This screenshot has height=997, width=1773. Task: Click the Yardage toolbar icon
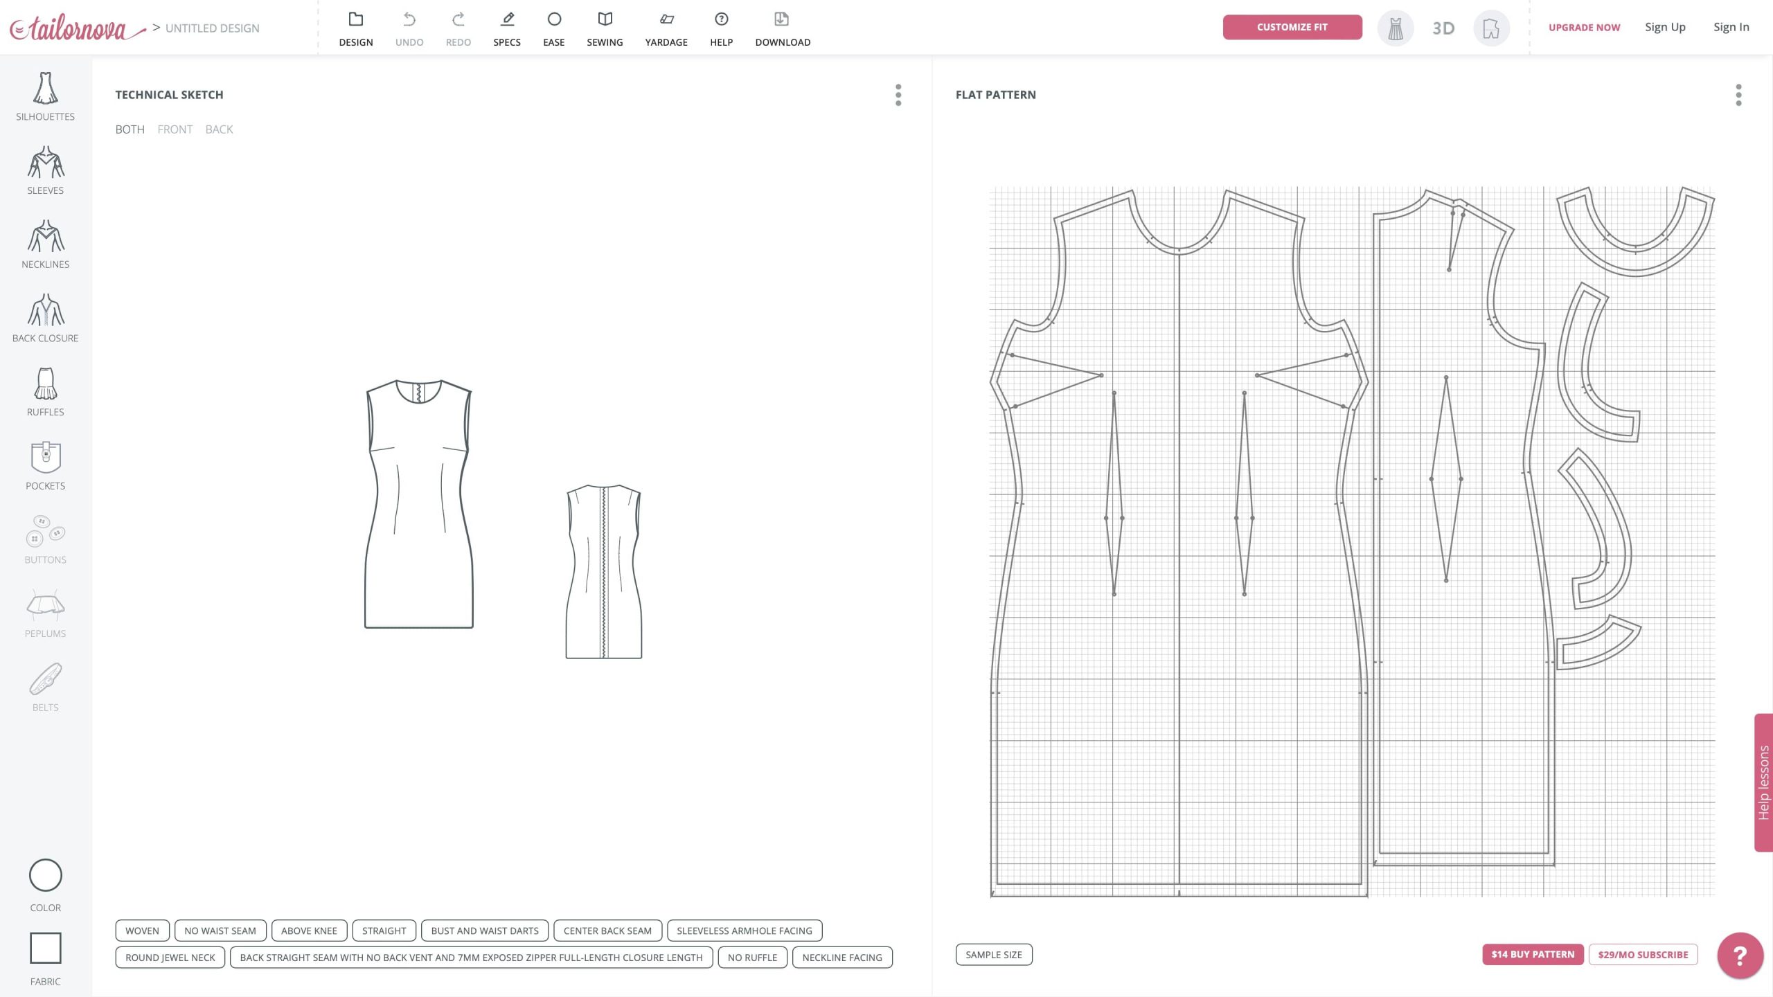coord(666,28)
